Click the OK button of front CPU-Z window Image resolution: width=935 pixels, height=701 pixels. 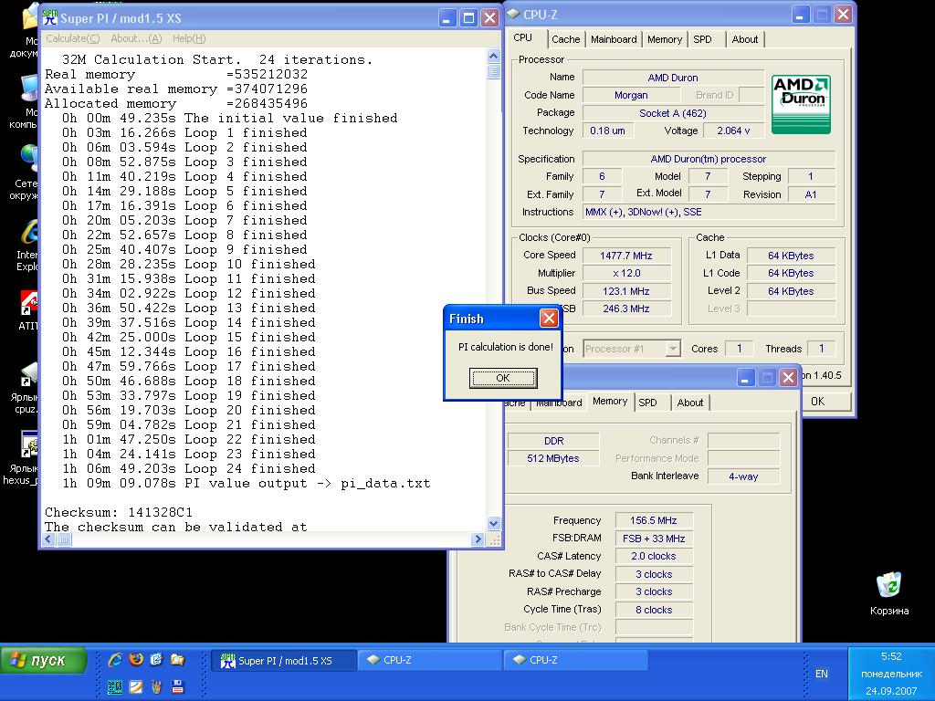[817, 402]
